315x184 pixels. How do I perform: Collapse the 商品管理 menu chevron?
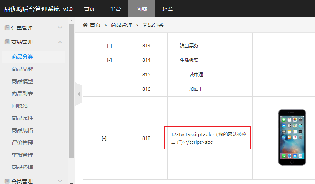point(60,42)
